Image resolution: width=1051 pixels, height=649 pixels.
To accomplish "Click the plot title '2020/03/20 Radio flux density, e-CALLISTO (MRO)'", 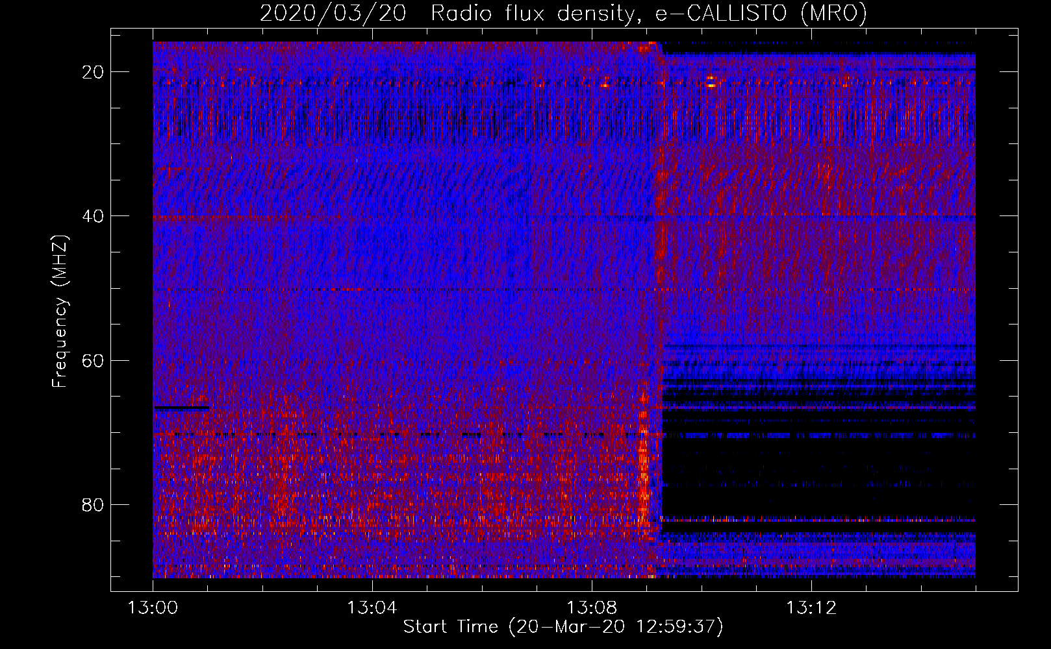I will coord(563,13).
